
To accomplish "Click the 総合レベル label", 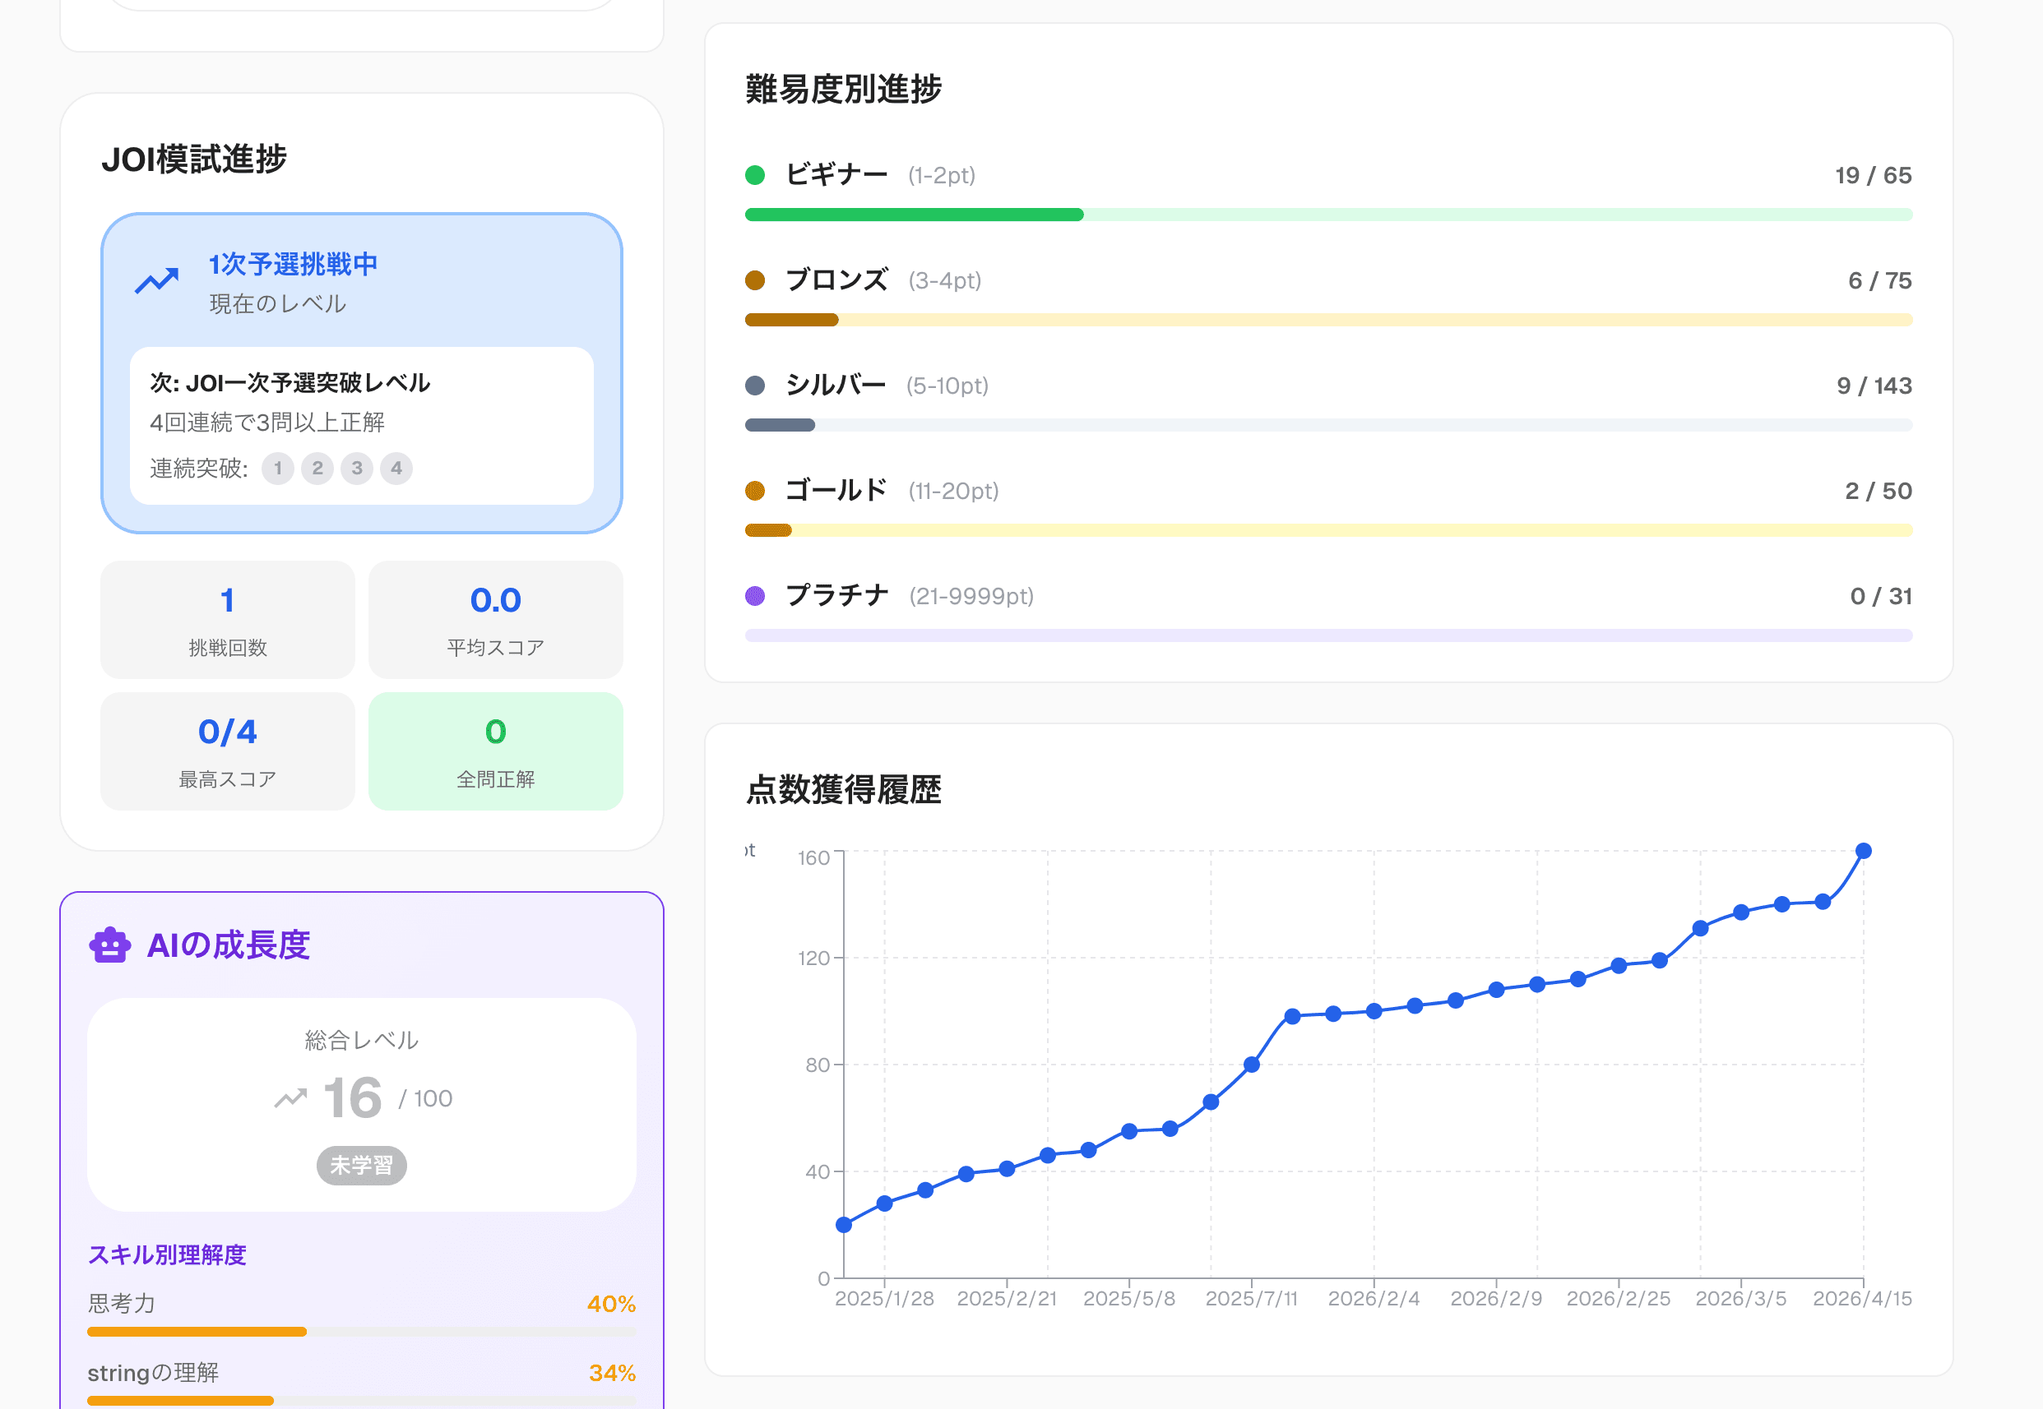I will click(361, 1040).
